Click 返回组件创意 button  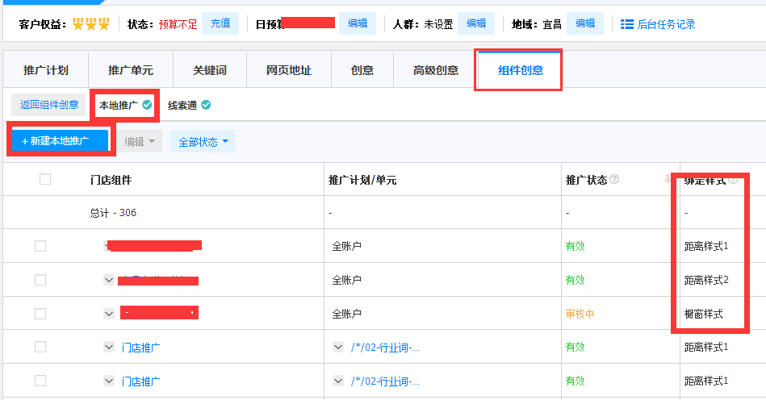click(x=49, y=105)
